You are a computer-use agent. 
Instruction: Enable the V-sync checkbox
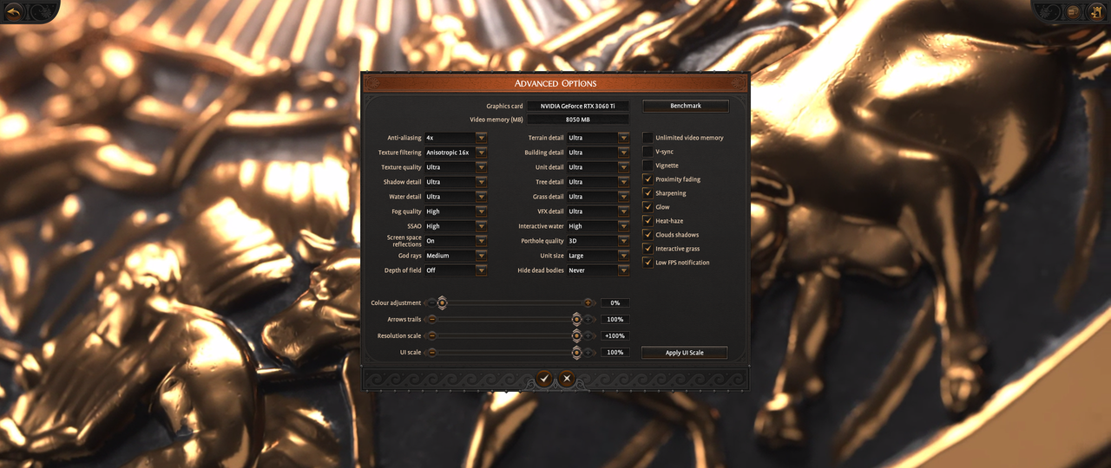pos(648,152)
